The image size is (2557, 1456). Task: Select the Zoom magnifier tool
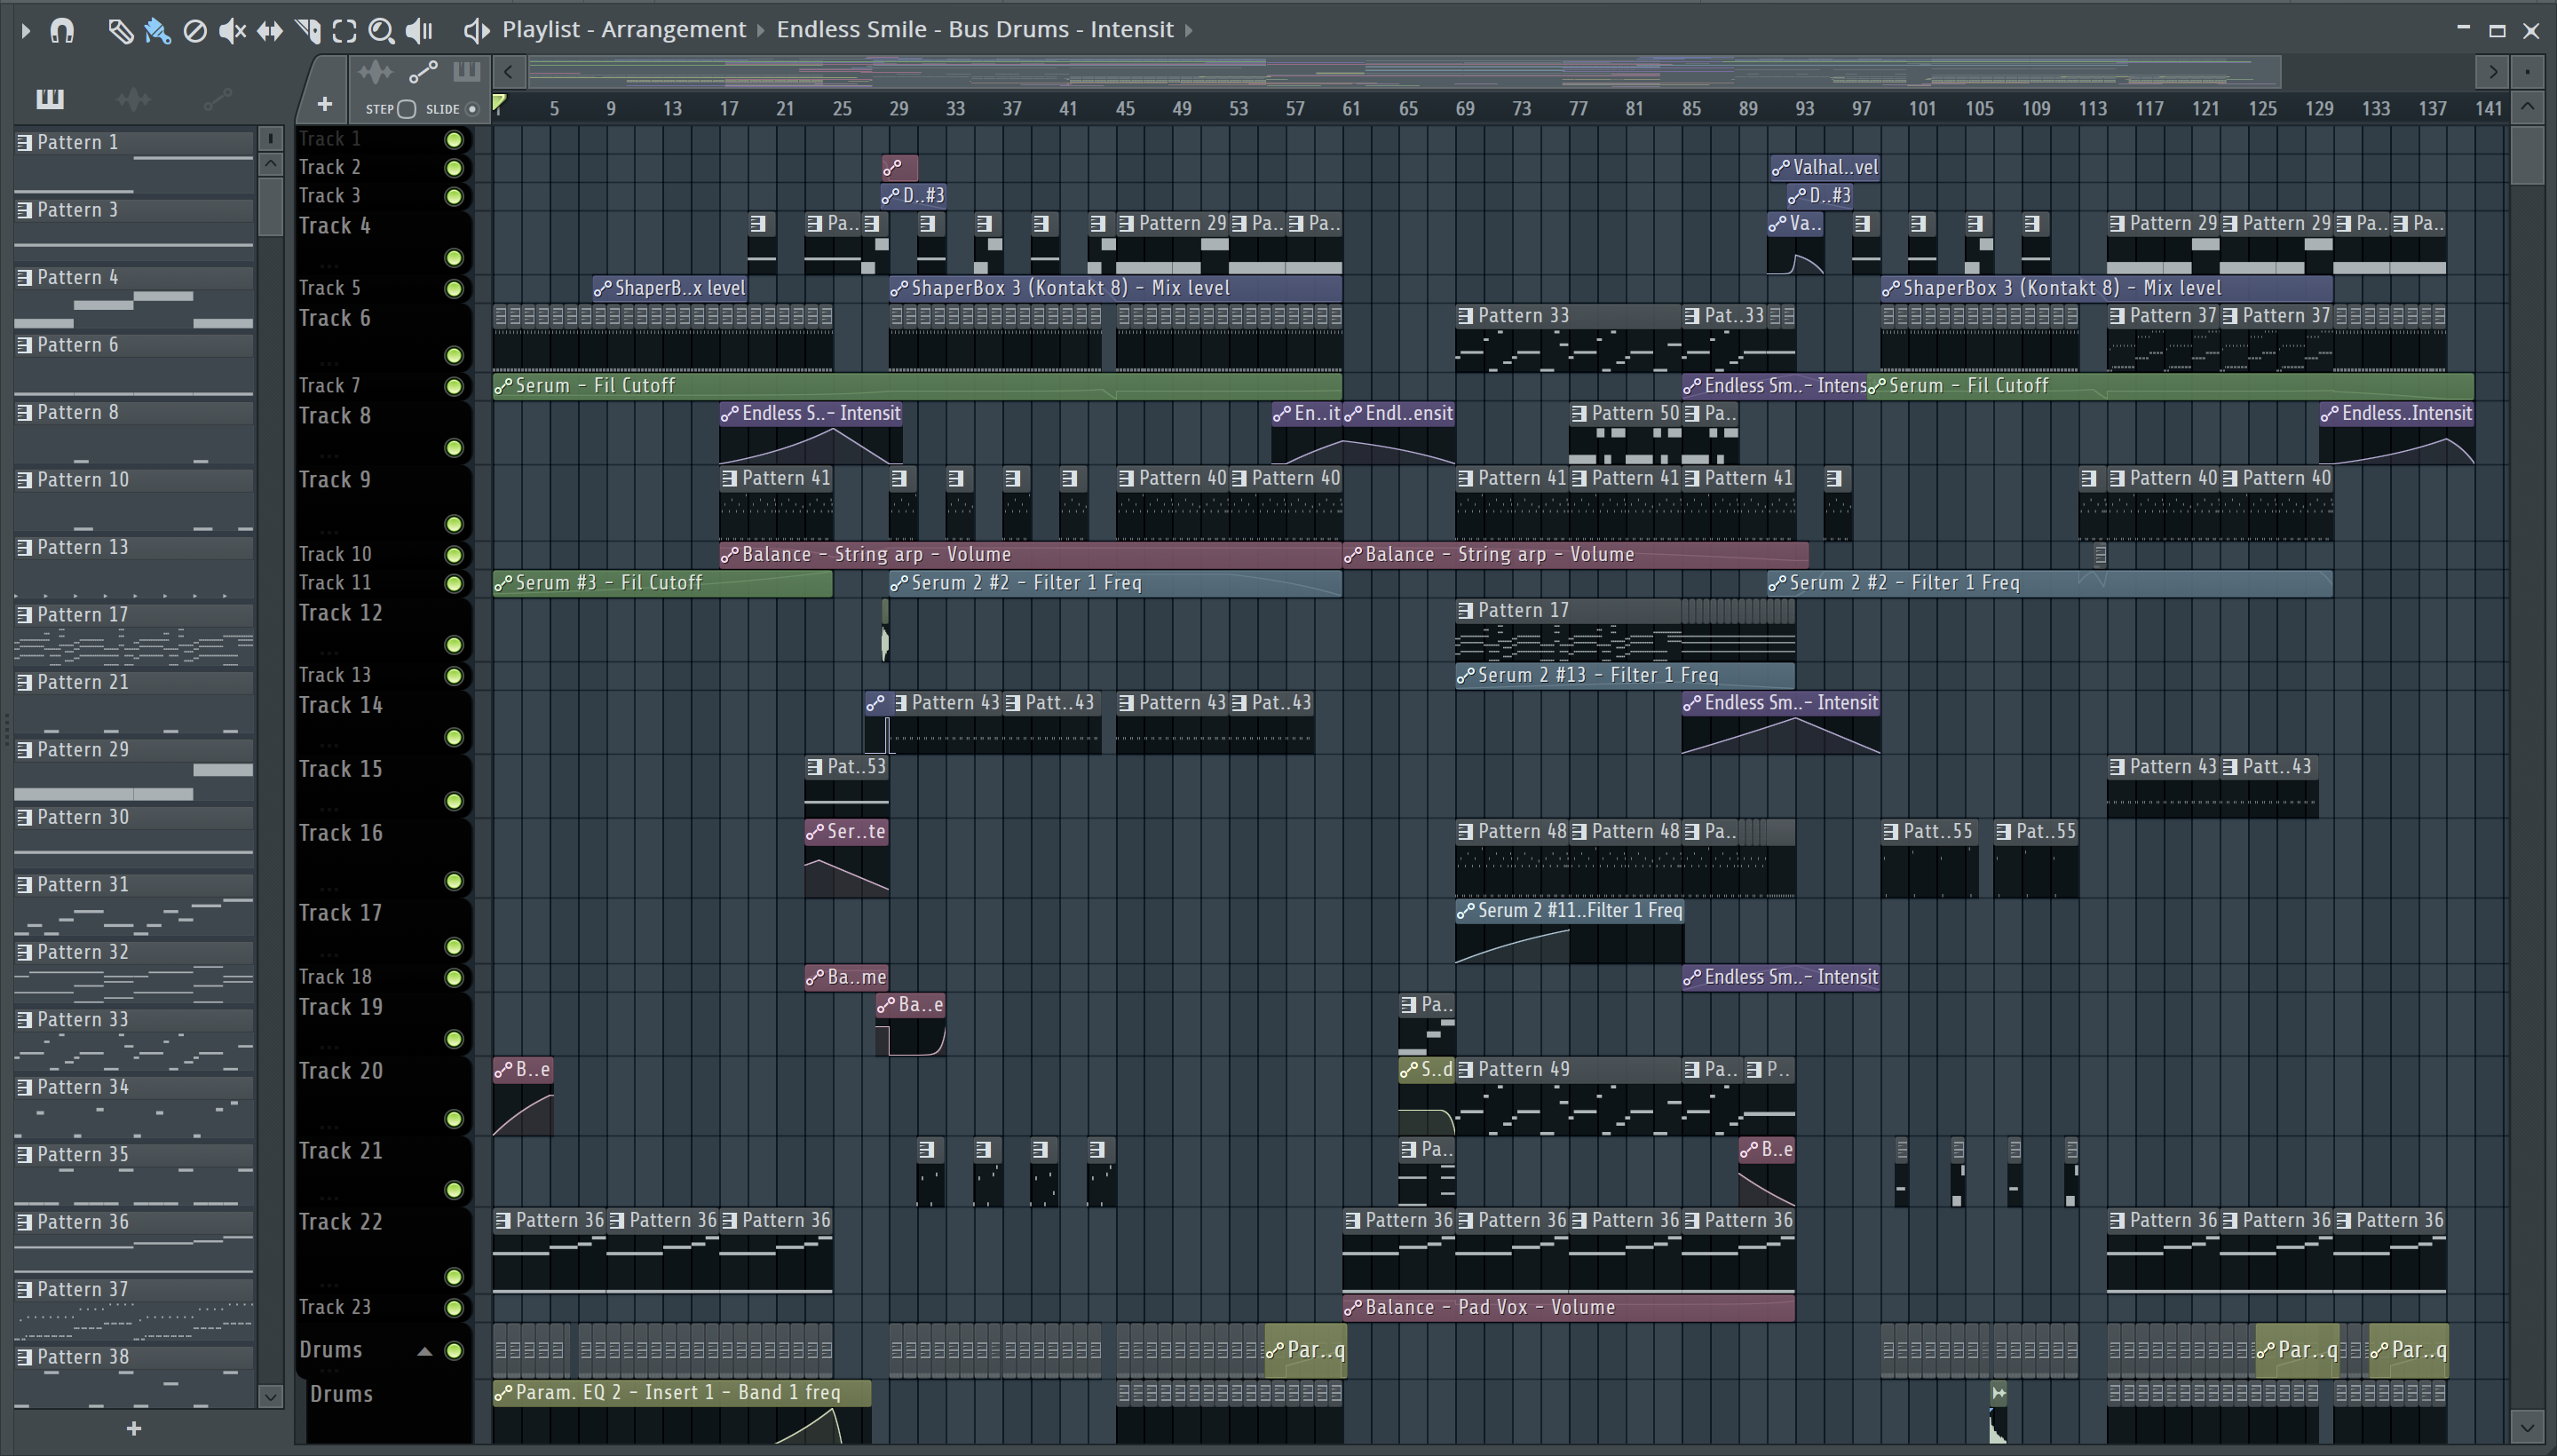point(381,31)
